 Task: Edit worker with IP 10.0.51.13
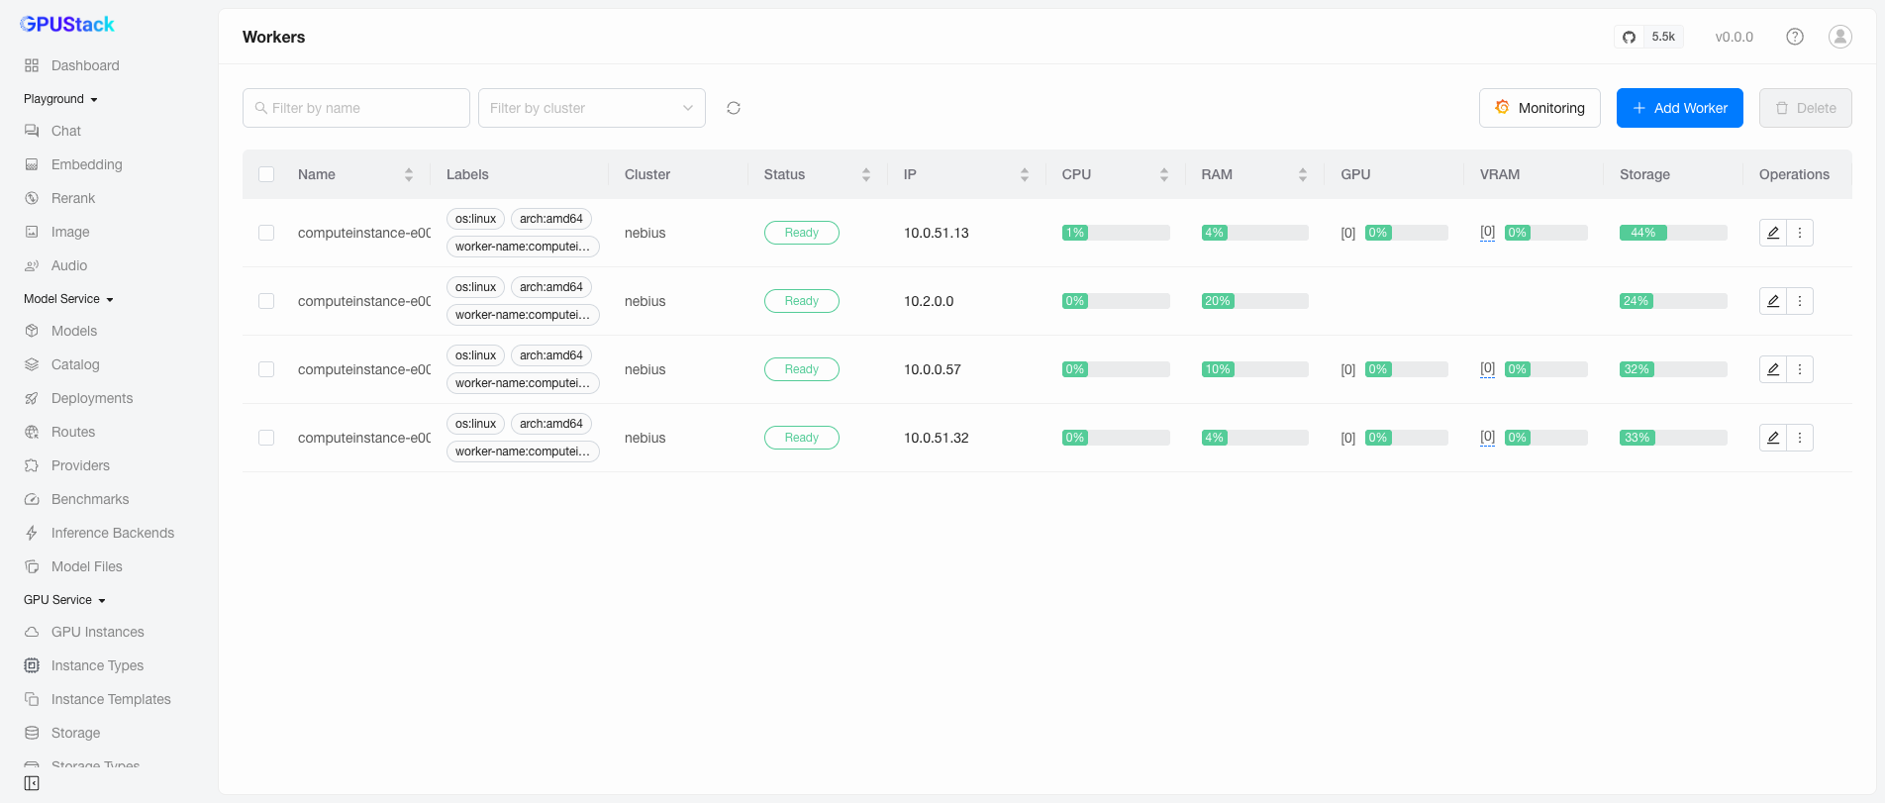tap(1773, 233)
